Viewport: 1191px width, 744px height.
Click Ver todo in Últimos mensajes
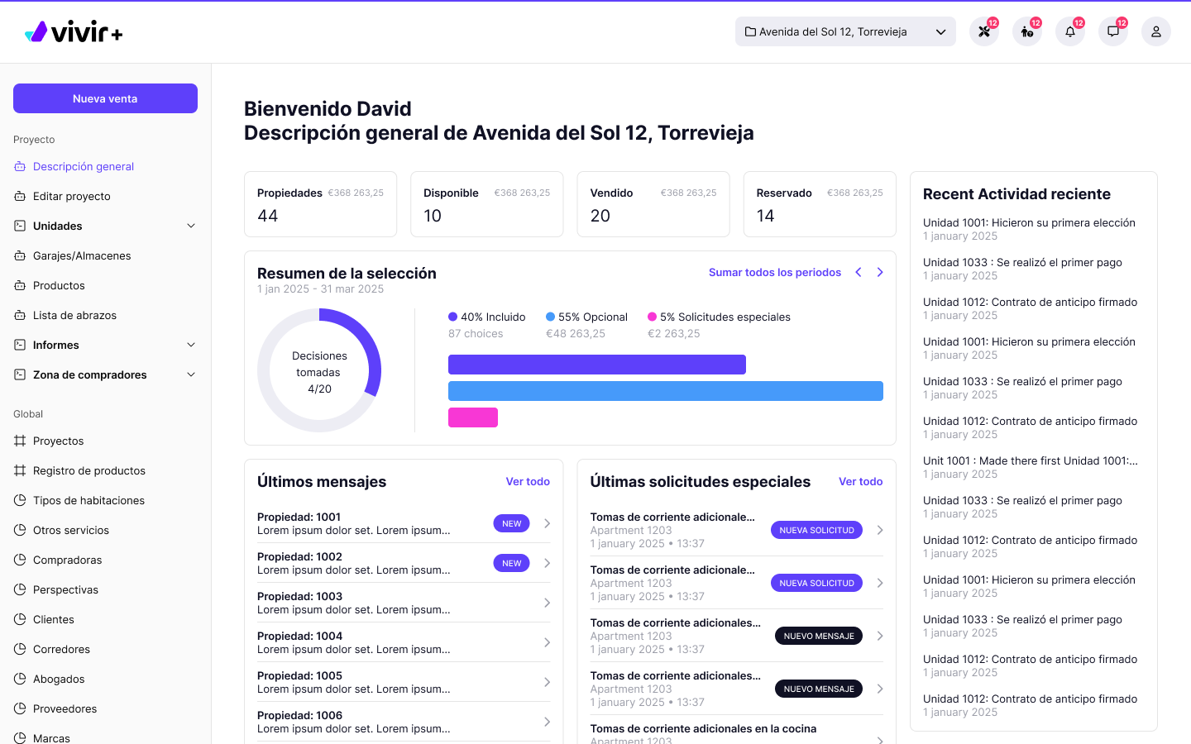528,481
